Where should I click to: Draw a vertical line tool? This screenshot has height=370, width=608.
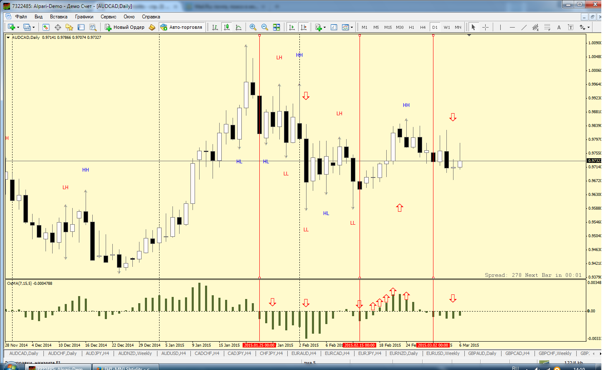[x=500, y=27]
